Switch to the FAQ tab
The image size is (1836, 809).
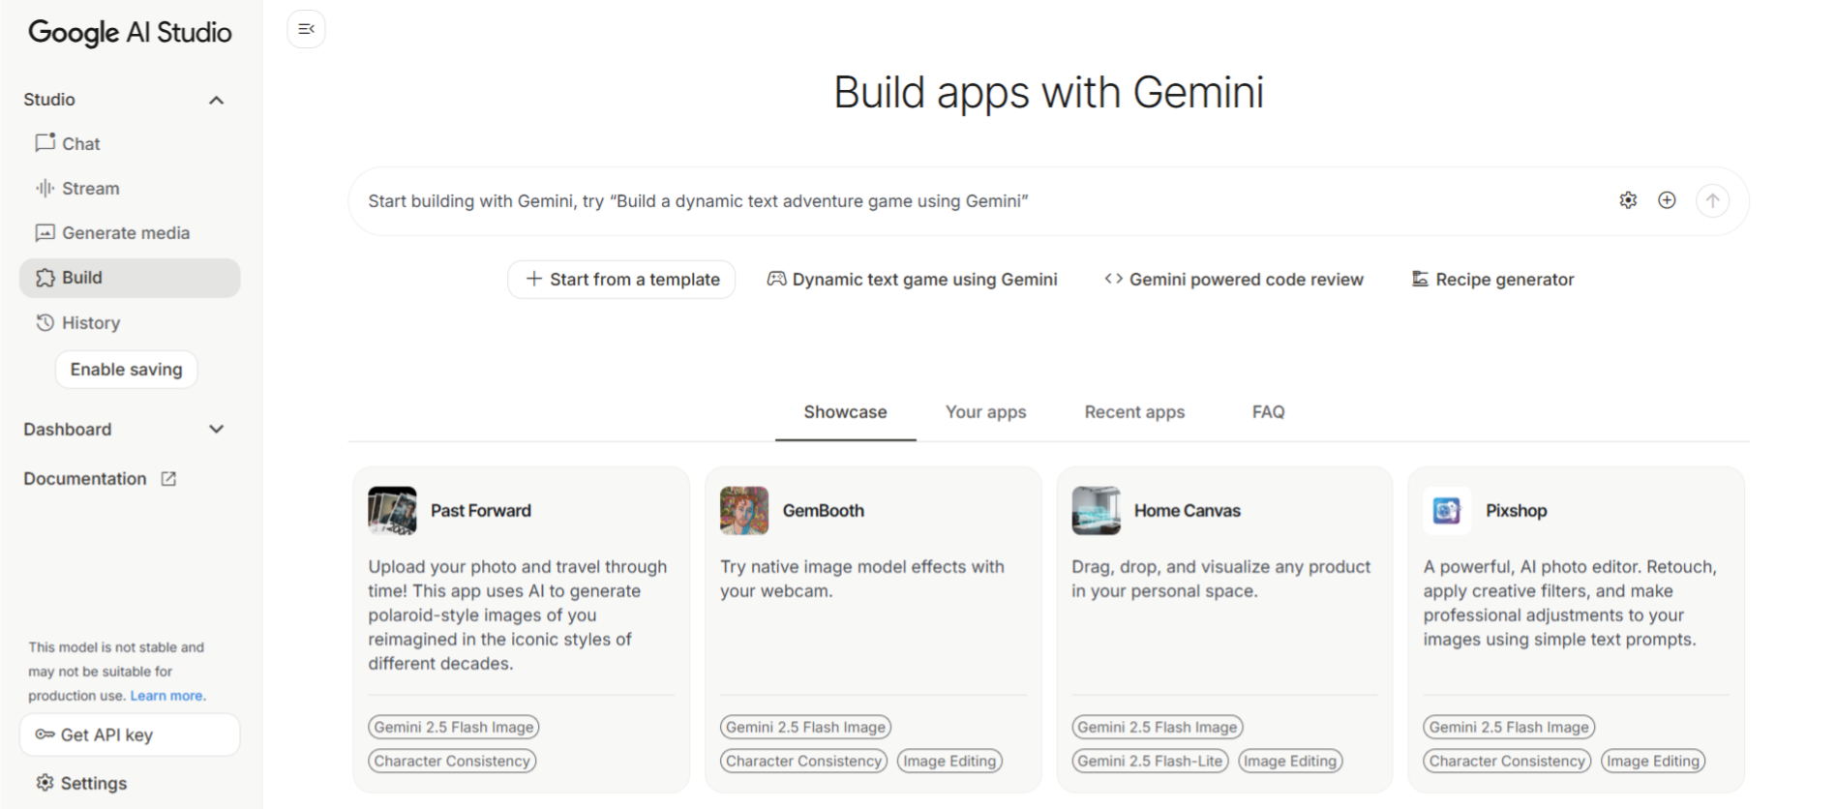(x=1268, y=412)
